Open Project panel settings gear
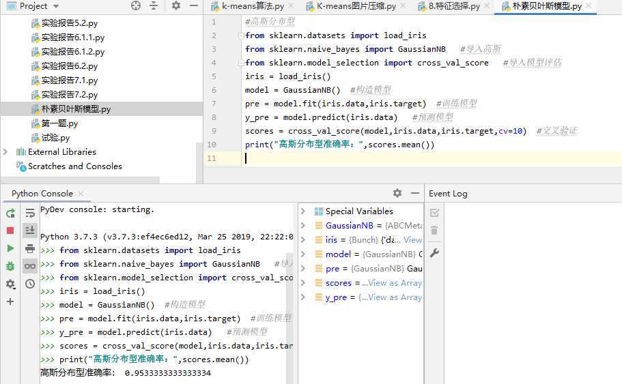Viewport: 622px width, 384px height. coord(175,5)
